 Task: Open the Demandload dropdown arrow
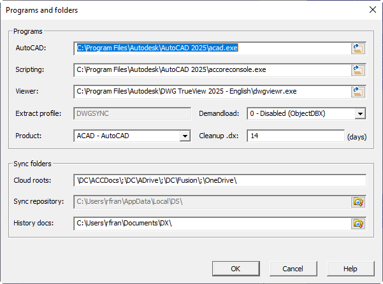tap(360, 114)
